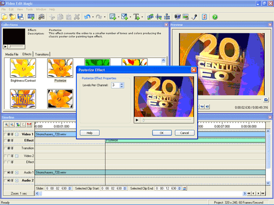This screenshot has width=274, height=205.
Task: Open the add text dropdown arrow
Action: point(142,17)
